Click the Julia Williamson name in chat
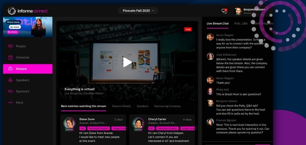Screen dimensions: 306x145 point(226,55)
